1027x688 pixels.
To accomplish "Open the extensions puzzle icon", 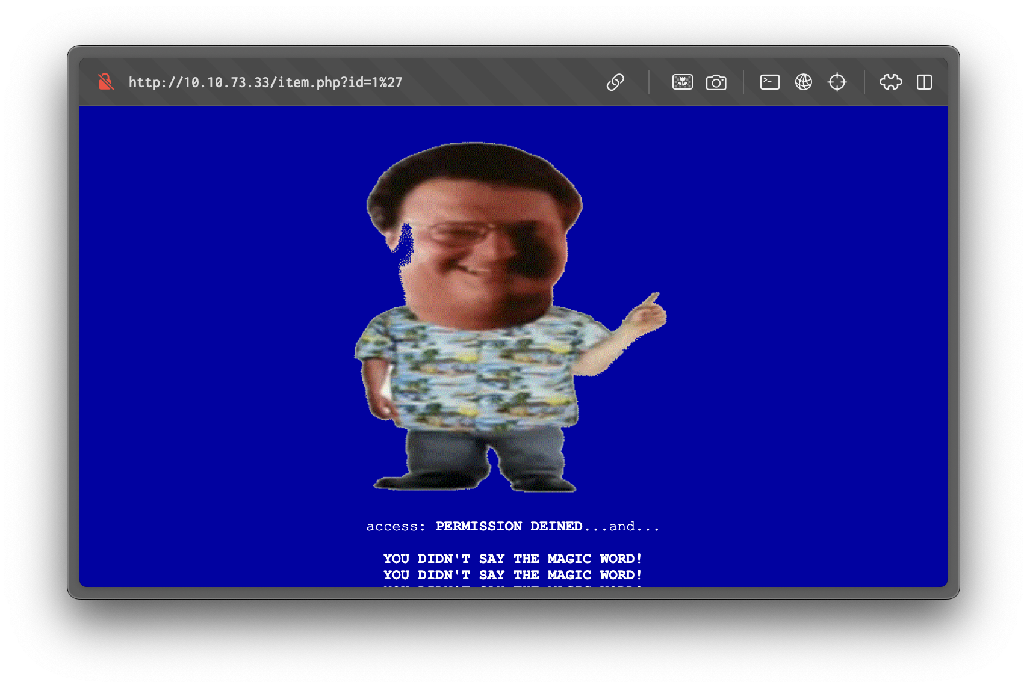I will (x=891, y=82).
